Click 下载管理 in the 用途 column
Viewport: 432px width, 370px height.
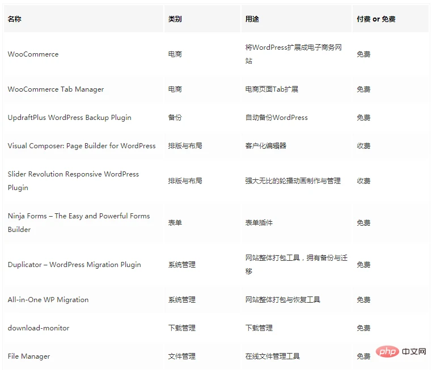[259, 328]
